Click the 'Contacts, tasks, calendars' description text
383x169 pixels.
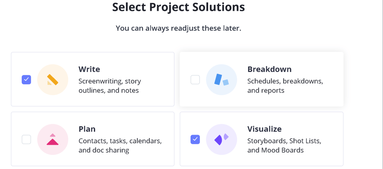coord(120,141)
